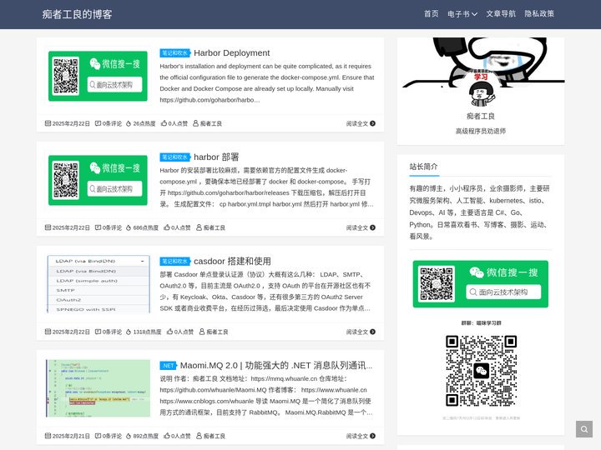The height and width of the screenshot is (450, 601).
Task: Click calendar icon on Harbor Deployment post
Action: point(48,123)
